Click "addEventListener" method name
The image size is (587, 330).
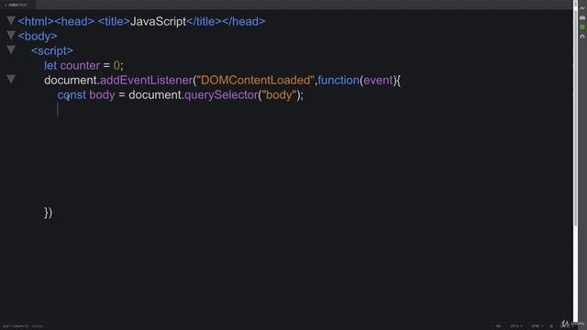[x=146, y=80]
